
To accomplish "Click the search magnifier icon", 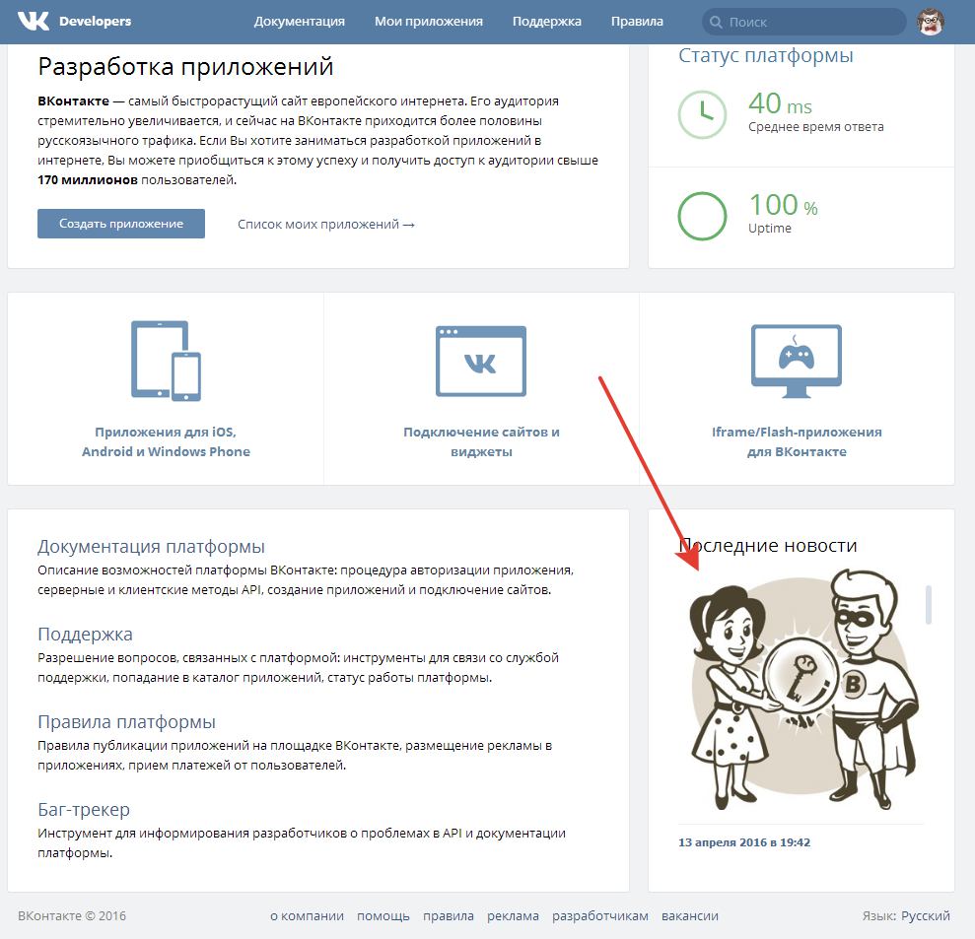I will 716,22.
